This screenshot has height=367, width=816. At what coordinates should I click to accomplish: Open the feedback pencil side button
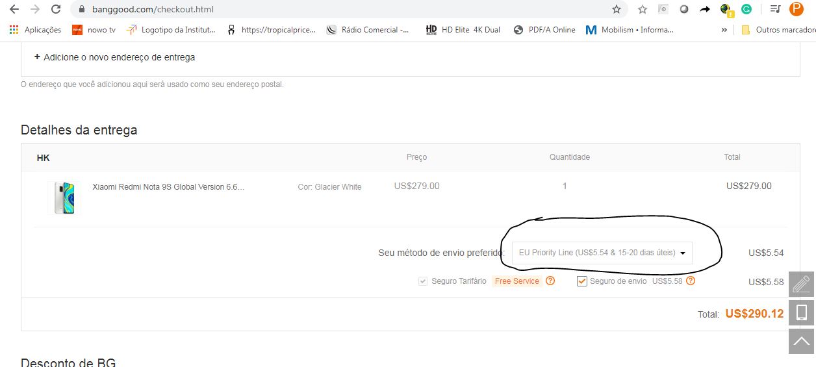(801, 285)
